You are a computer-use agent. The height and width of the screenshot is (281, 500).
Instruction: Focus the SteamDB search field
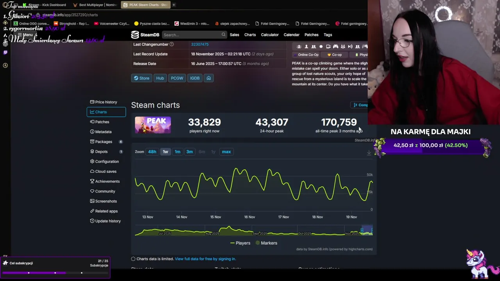[x=194, y=35]
